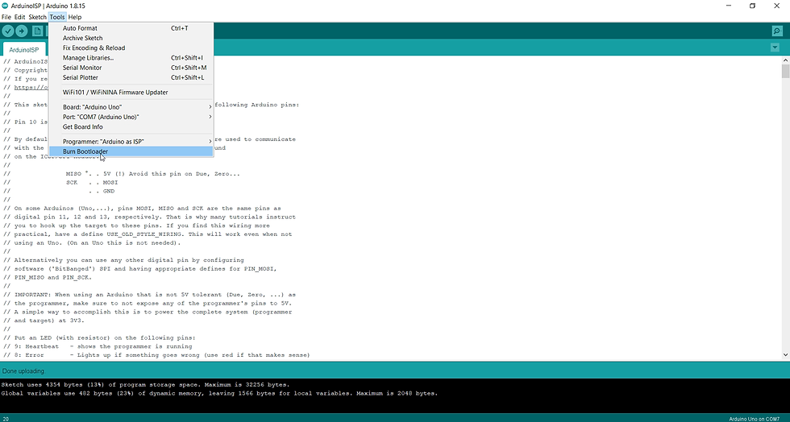Click Burn Bootloader menu item
Image resolution: width=790 pixels, height=422 pixels.
131,151
